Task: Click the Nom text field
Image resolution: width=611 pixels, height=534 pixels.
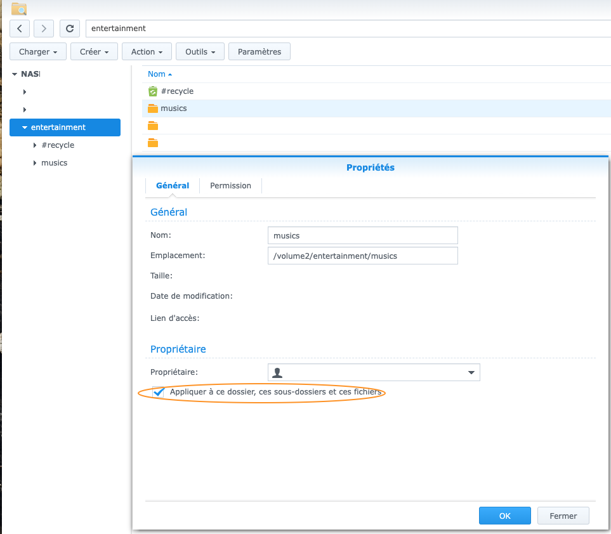Action: (x=362, y=235)
